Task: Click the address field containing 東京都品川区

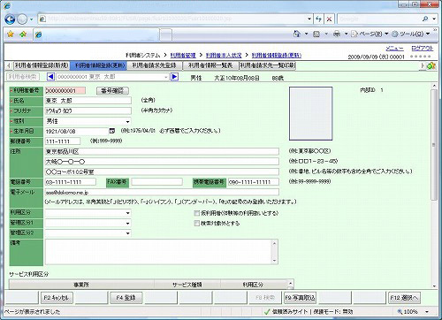Action: [162, 151]
